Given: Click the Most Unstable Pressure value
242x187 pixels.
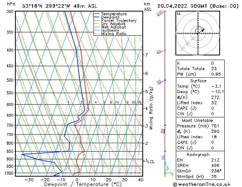Looking at the screenshot, I should 215,126.
